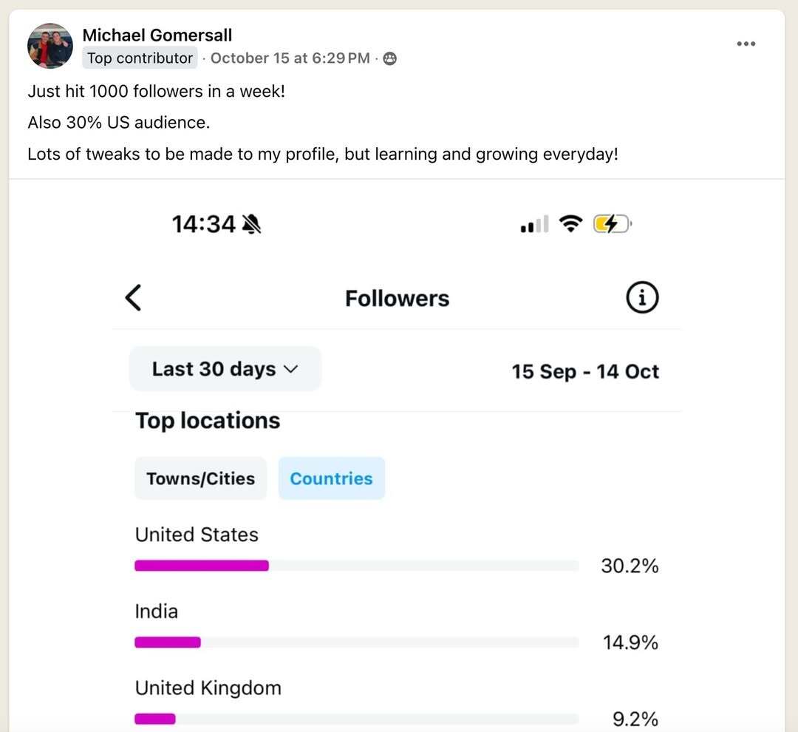
Task: Open Michael Gomersall's profile name link
Action: tap(157, 35)
